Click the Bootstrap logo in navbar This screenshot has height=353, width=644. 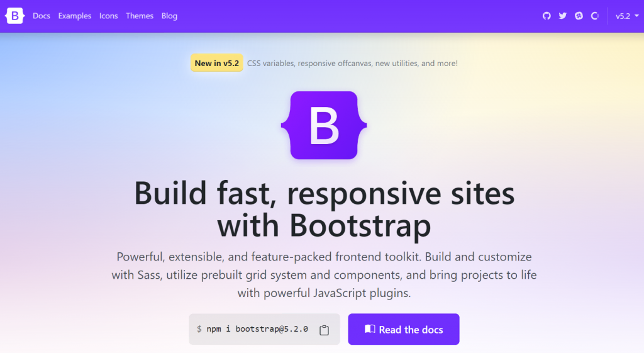(x=15, y=16)
